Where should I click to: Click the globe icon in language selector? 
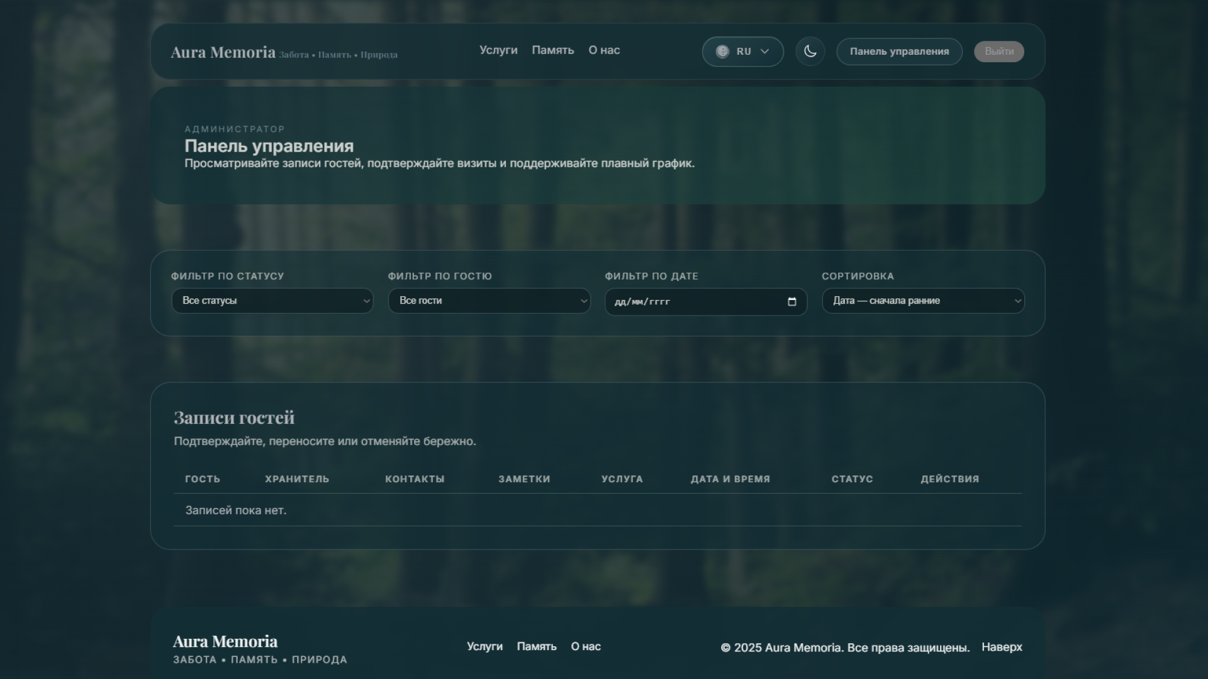722,52
